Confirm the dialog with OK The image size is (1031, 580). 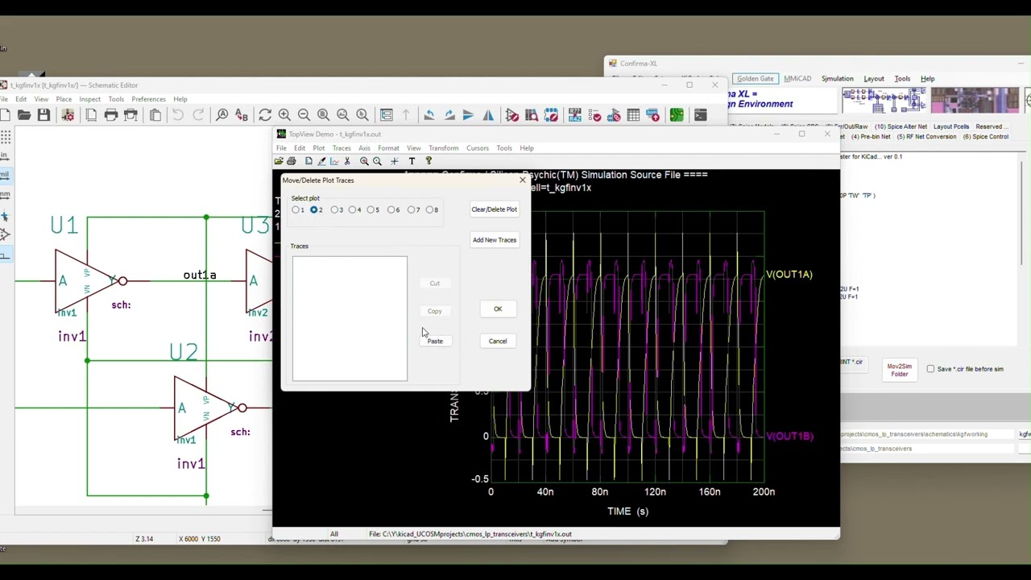pos(498,309)
